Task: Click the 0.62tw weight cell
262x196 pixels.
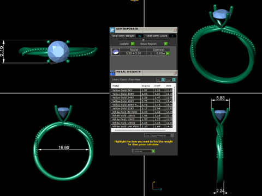Action: (160, 53)
